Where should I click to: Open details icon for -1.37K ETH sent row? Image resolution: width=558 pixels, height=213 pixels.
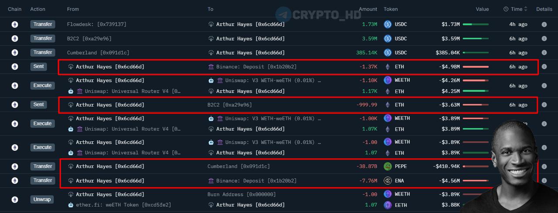[544, 67]
